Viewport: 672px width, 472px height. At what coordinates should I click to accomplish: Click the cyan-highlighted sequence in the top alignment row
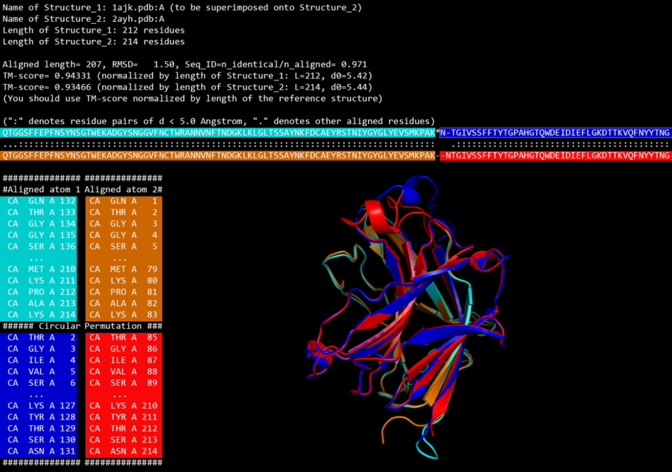(218, 133)
